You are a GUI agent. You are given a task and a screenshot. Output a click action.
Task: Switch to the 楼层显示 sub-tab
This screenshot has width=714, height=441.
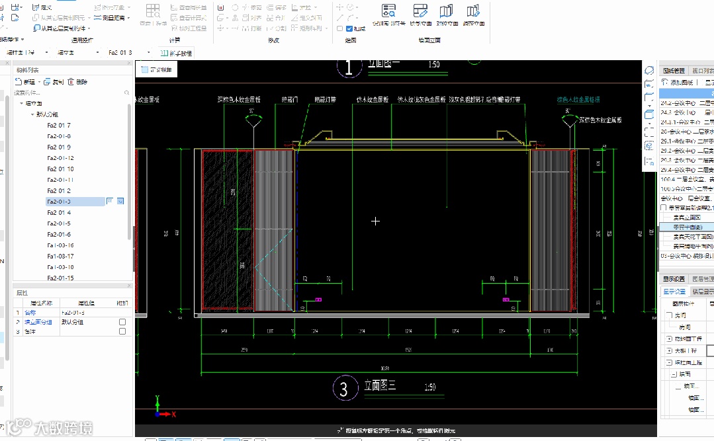pyautogui.click(x=703, y=292)
